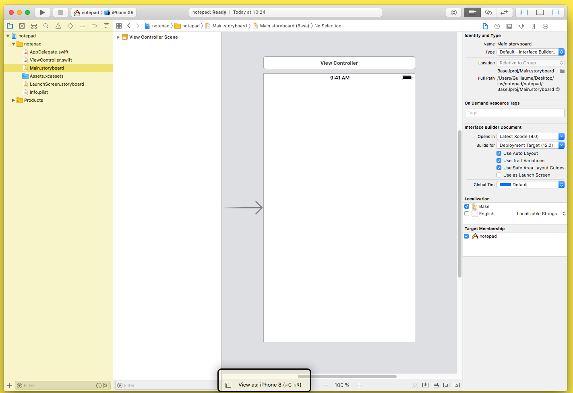This screenshot has width=573, height=393.
Task: Toggle the Inspectors panel
Action: [x=556, y=12]
